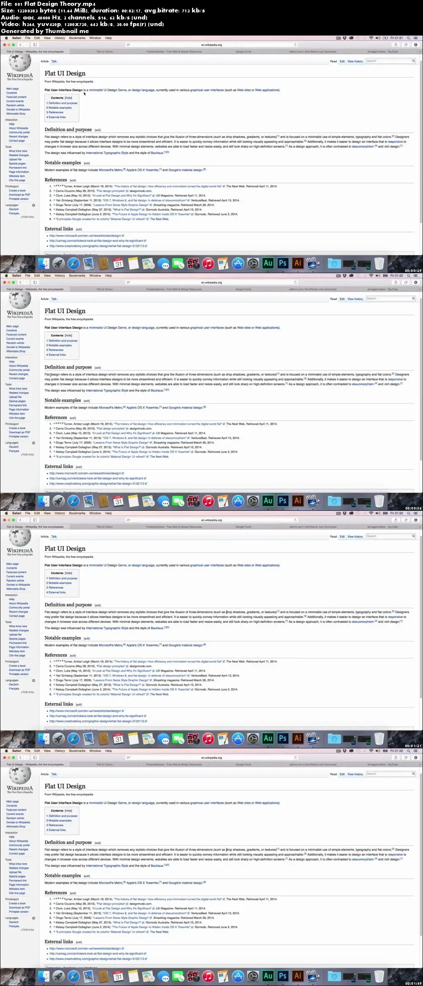Viewport: 423px width, 986px height.
Task: Open iMovie clapper icon in the 00:01:21 frame's dock
Action: pos(313,738)
